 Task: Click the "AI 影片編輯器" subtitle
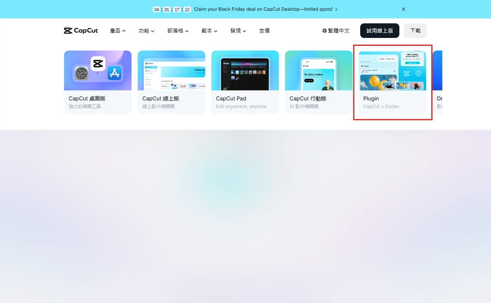[x=304, y=106]
